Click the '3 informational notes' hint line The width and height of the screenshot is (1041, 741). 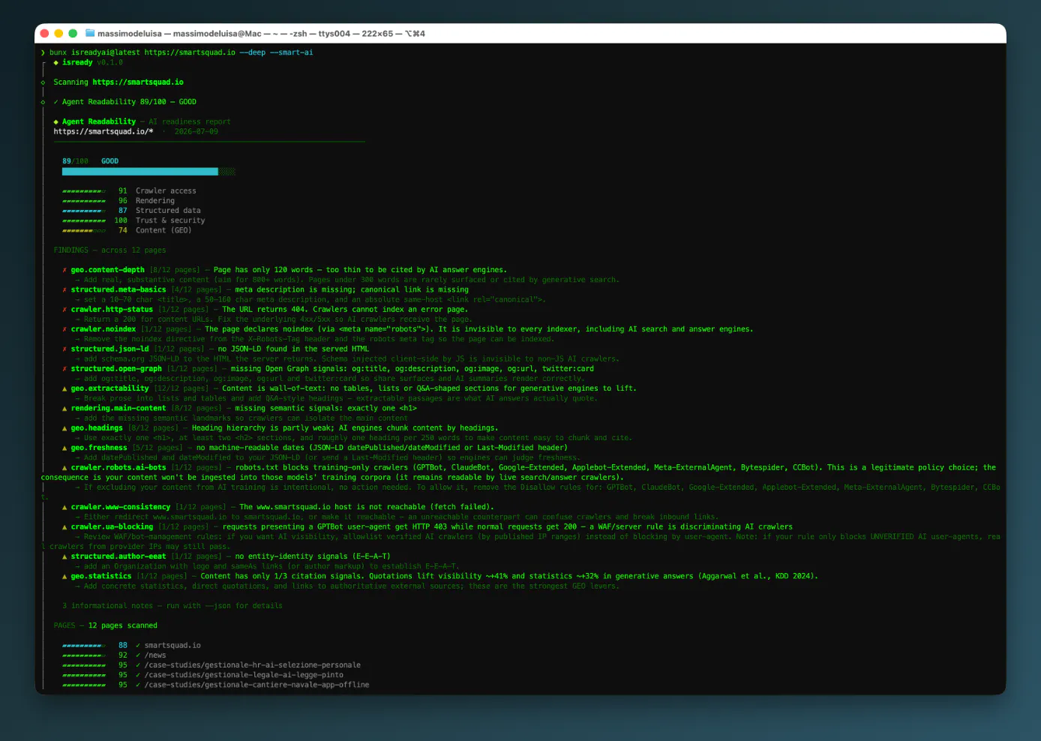(x=172, y=606)
